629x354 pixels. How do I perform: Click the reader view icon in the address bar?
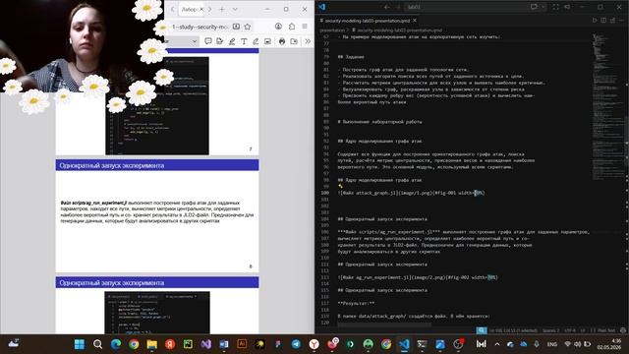tap(236, 27)
